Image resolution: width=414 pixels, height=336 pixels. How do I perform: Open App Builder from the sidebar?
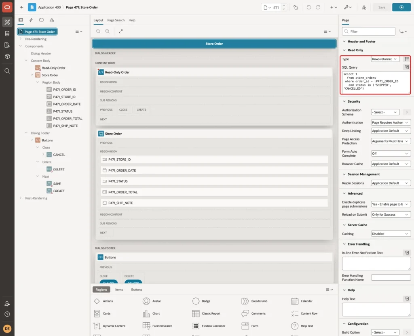pos(7,22)
